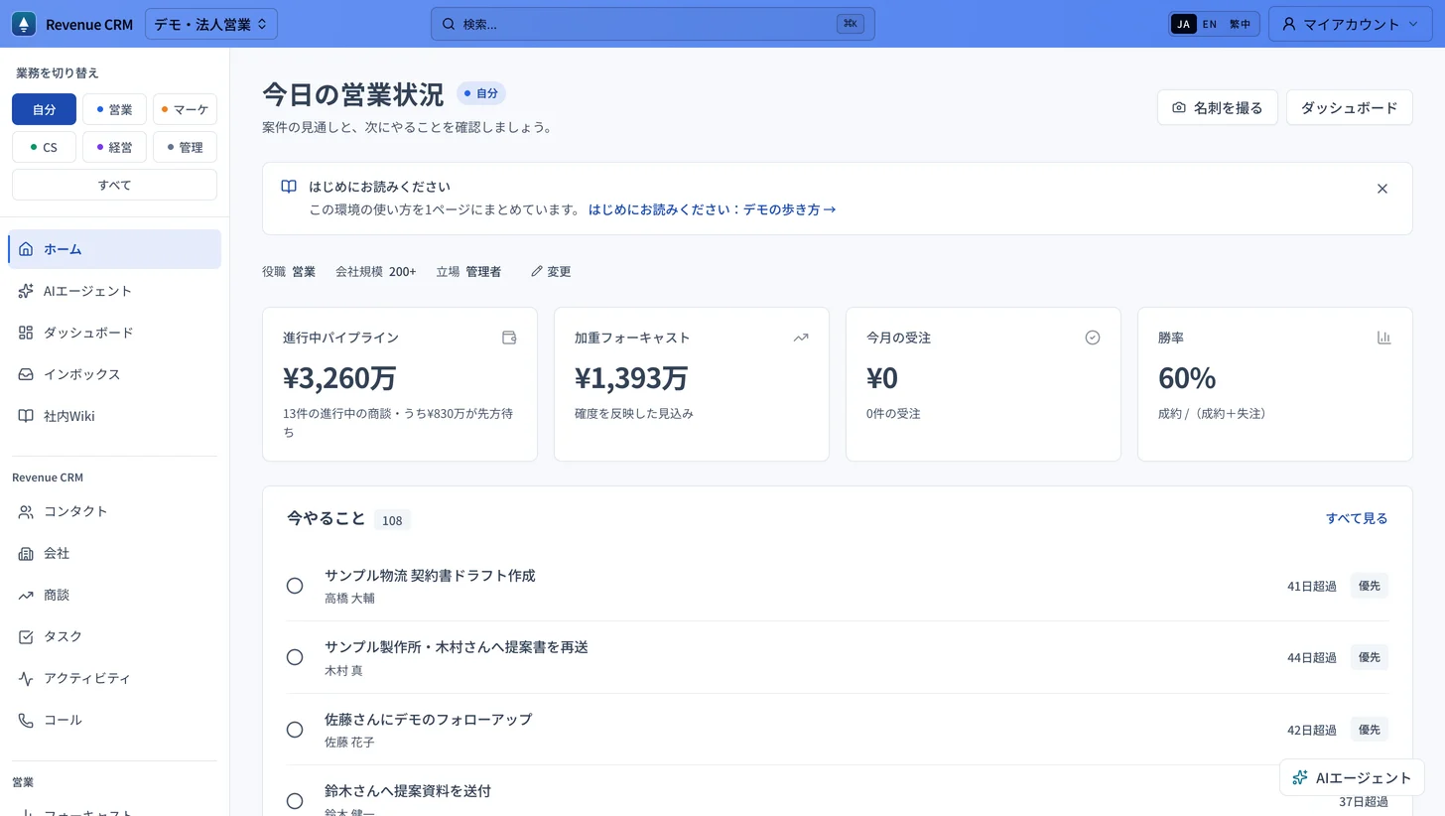Click the 名刺を撮る button

(x=1218, y=107)
